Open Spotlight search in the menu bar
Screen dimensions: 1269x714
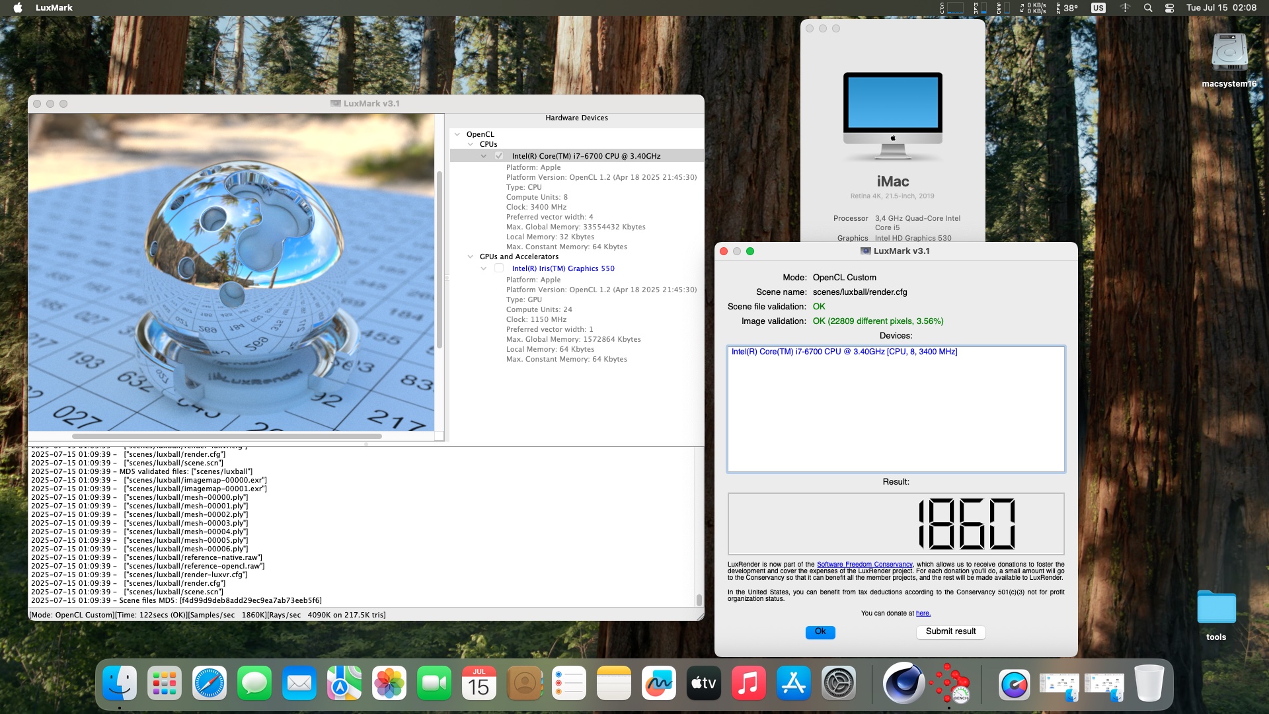point(1148,8)
